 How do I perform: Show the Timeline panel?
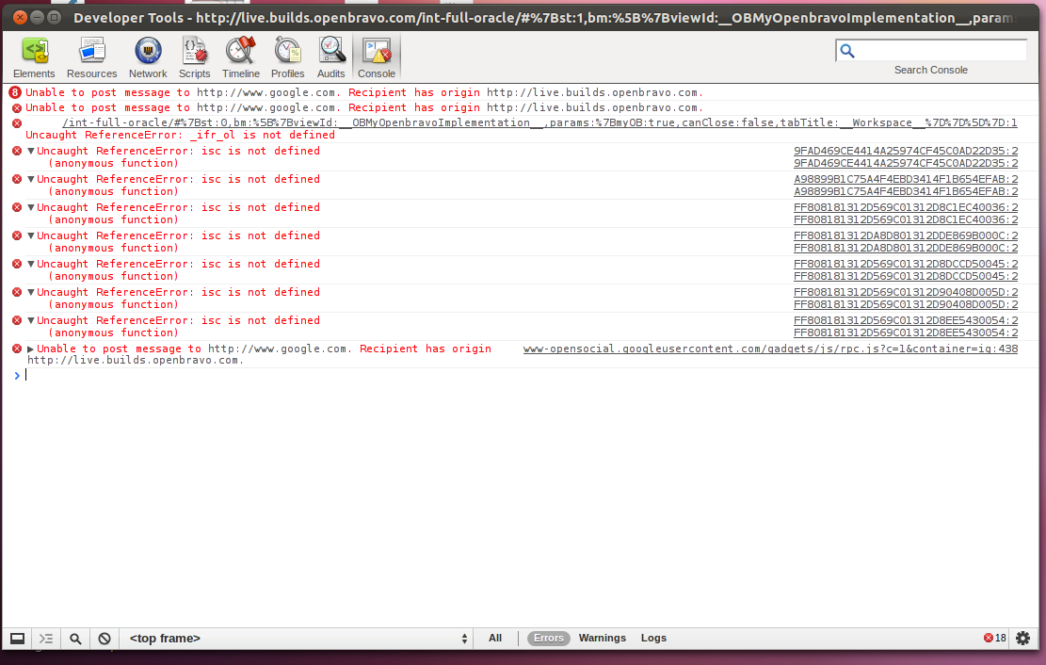click(241, 57)
